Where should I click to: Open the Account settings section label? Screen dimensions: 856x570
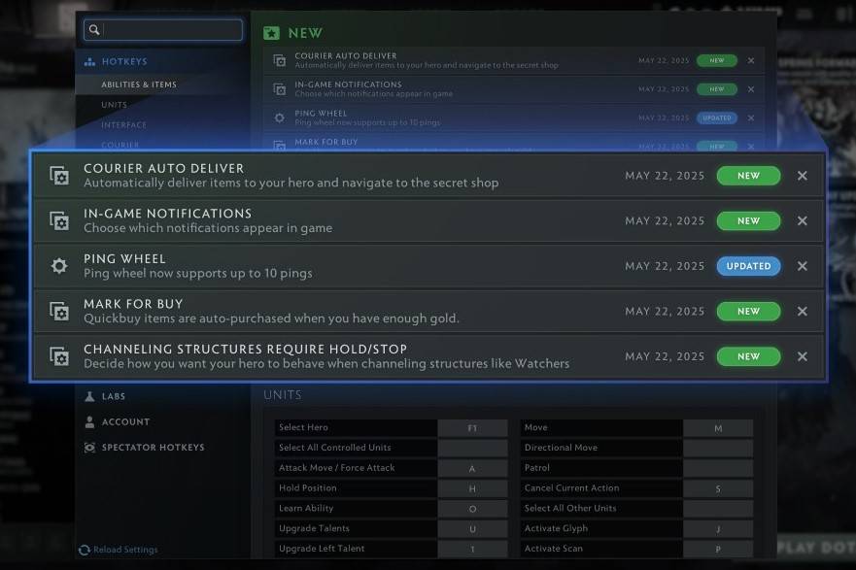(x=125, y=421)
